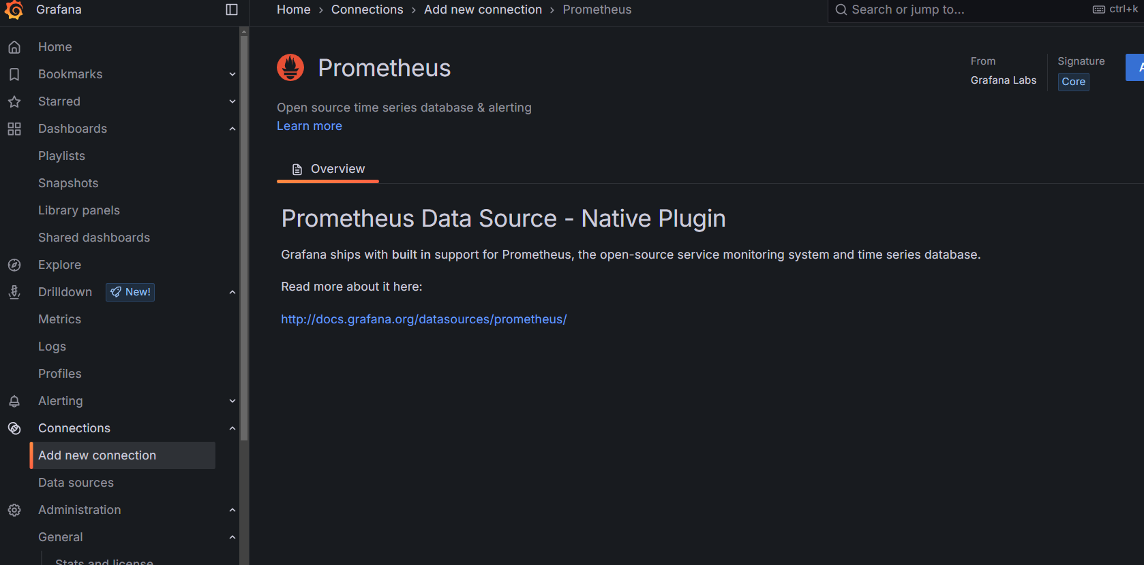The width and height of the screenshot is (1144, 565).
Task: Click the Grafana logo icon
Action: click(x=14, y=10)
